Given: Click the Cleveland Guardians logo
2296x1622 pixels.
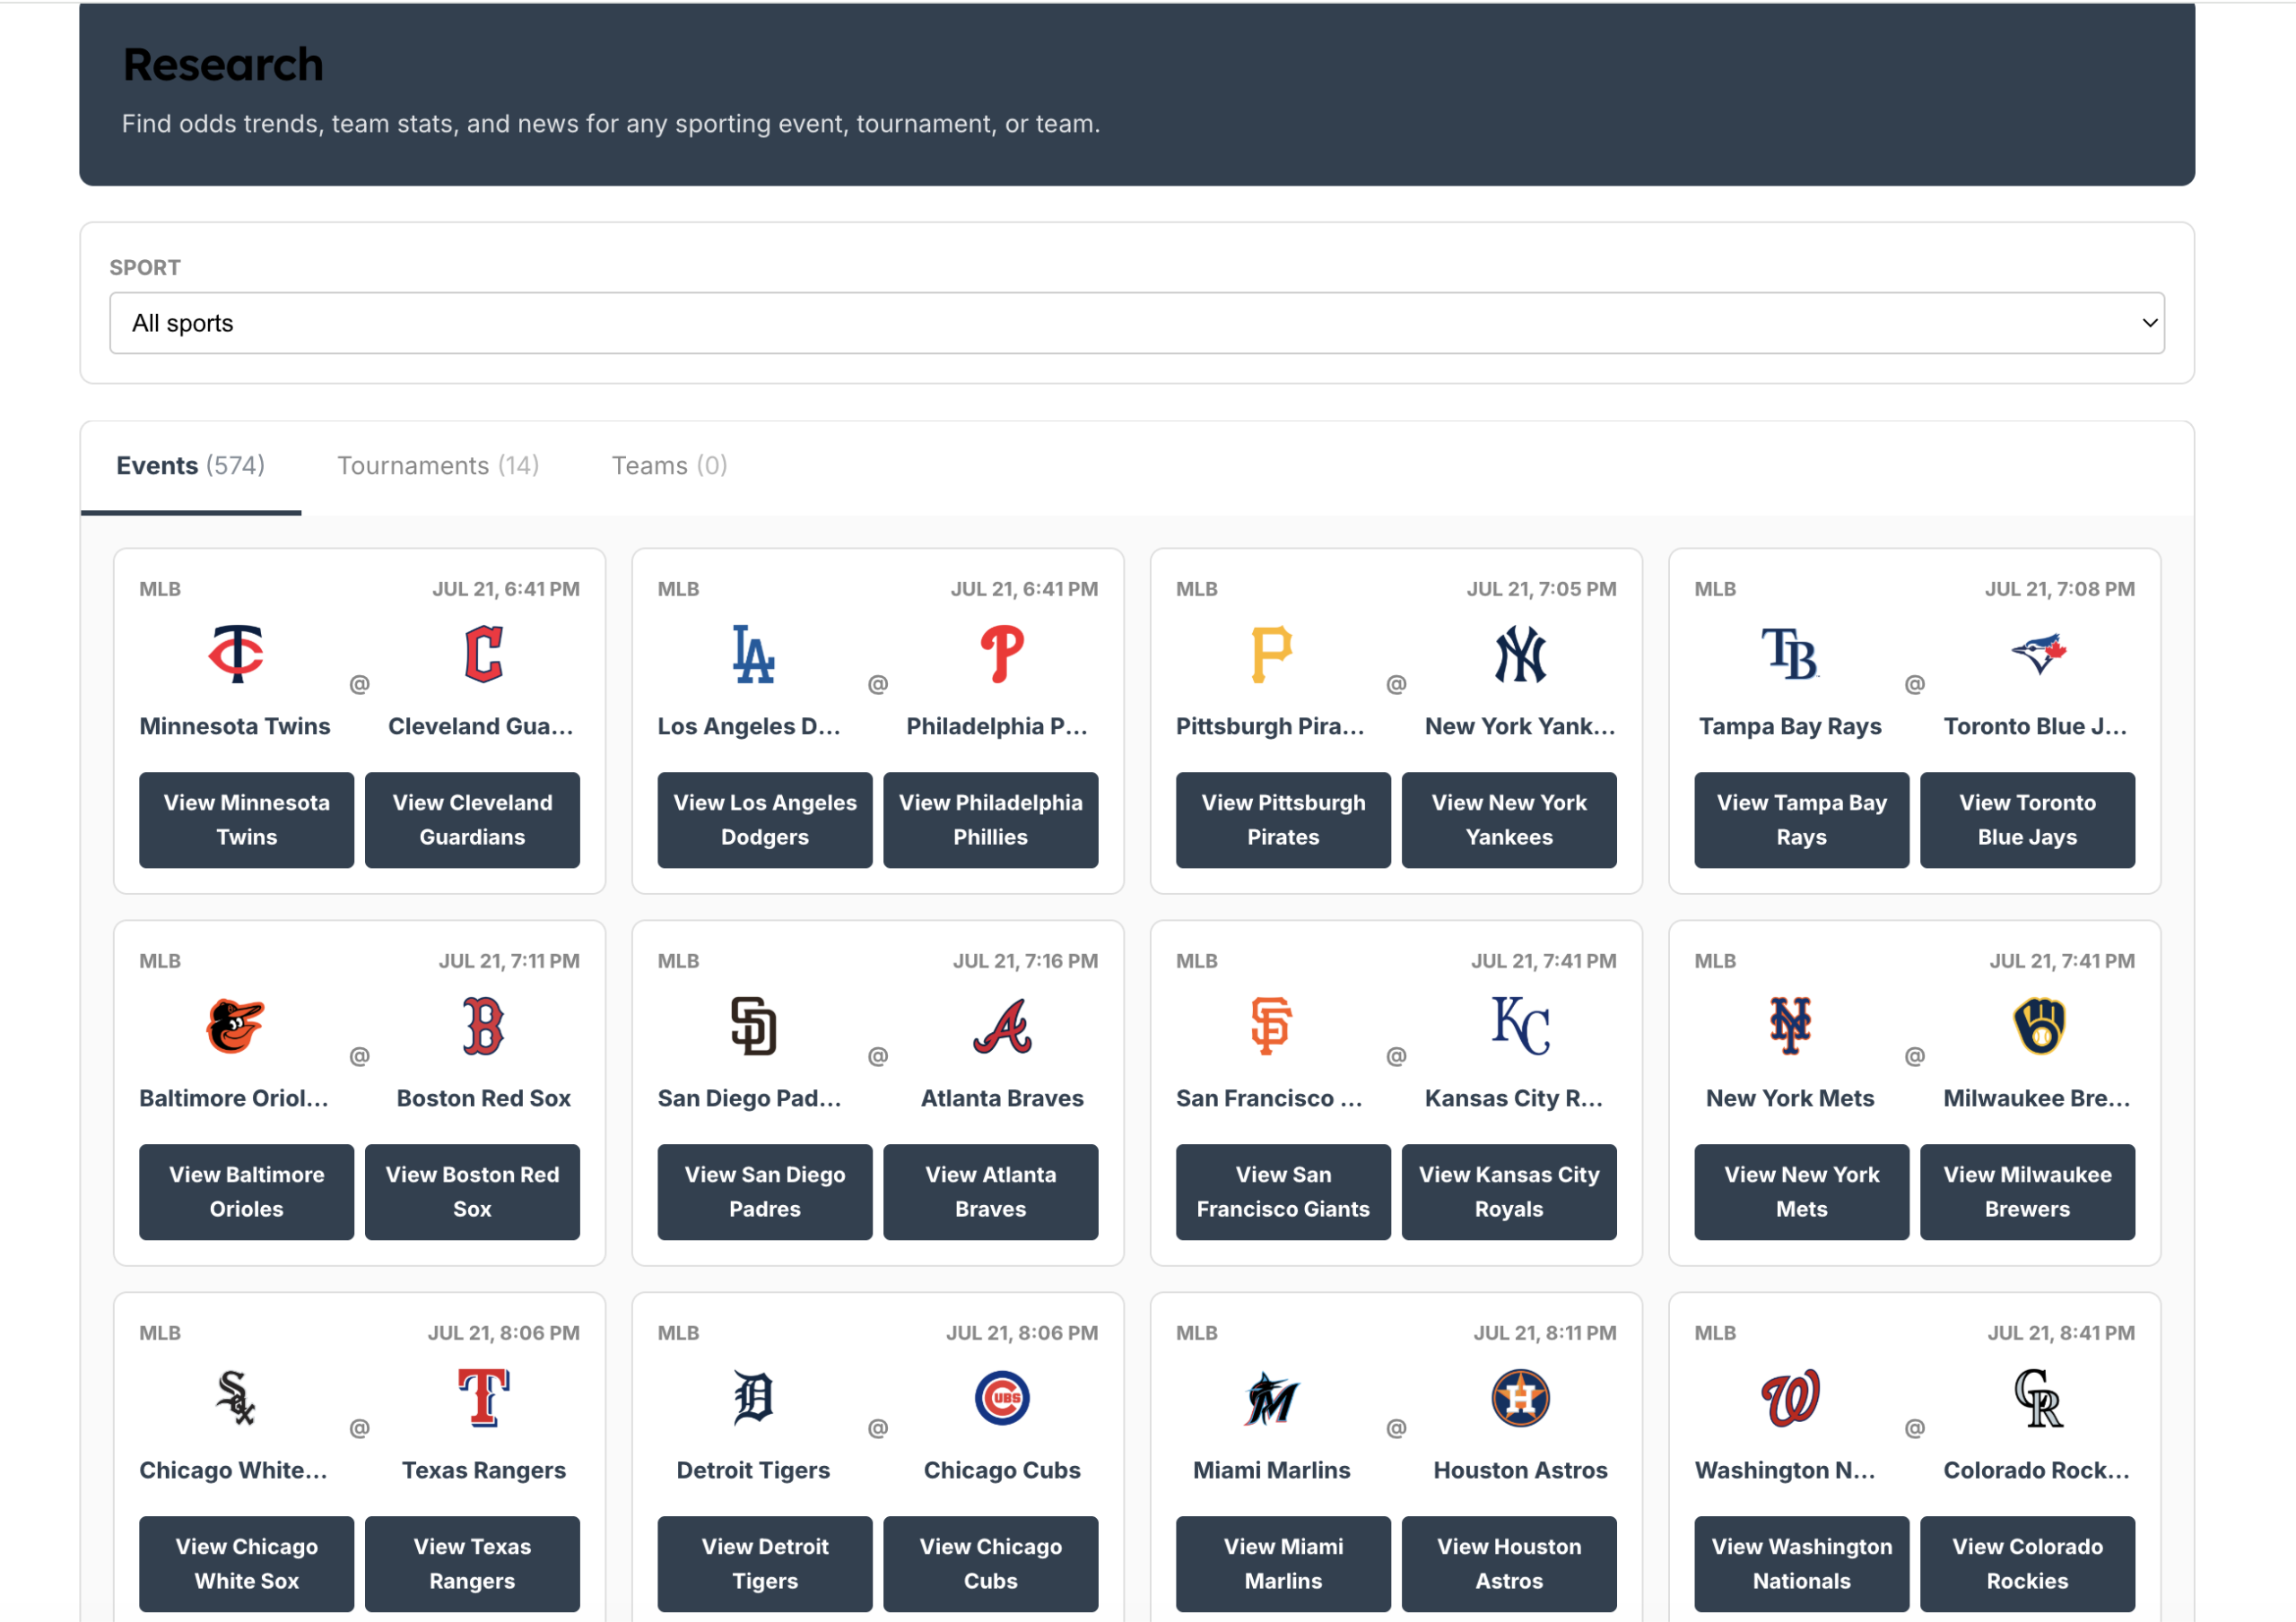Looking at the screenshot, I should tap(484, 654).
